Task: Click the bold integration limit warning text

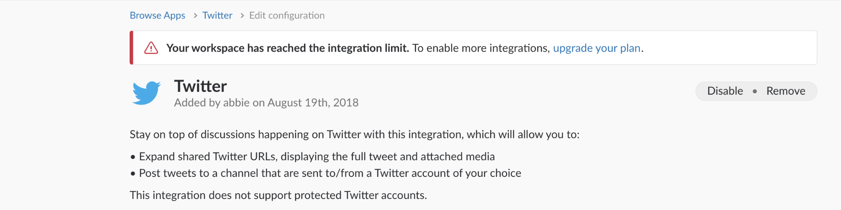Action: click(x=287, y=48)
